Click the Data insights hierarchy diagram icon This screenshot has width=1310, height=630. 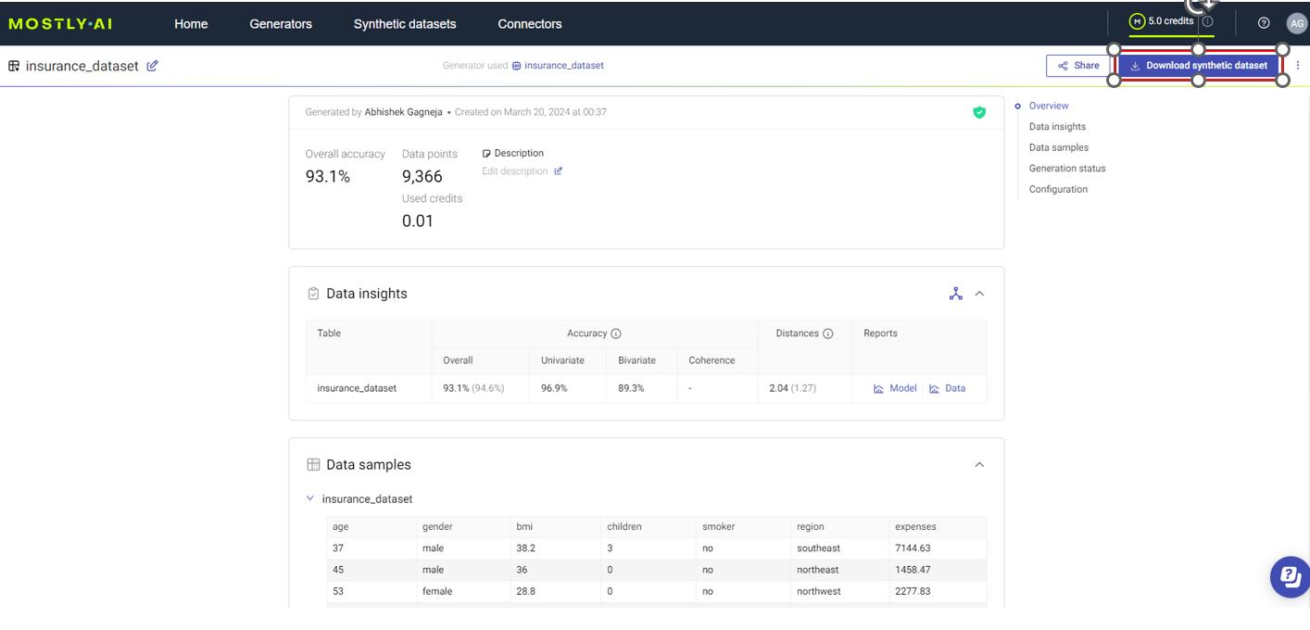click(955, 294)
